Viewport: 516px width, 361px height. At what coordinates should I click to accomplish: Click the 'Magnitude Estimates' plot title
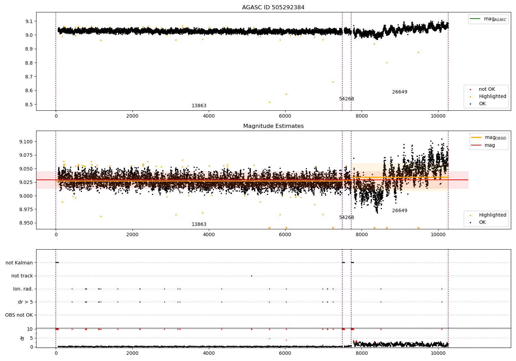point(273,126)
